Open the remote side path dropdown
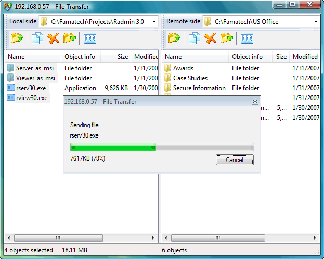The height and width of the screenshot is (259, 324). tap(316, 22)
